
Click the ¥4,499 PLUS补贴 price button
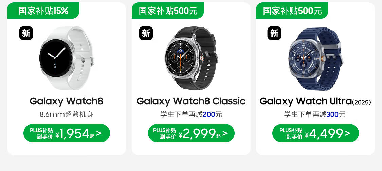coord(315,133)
